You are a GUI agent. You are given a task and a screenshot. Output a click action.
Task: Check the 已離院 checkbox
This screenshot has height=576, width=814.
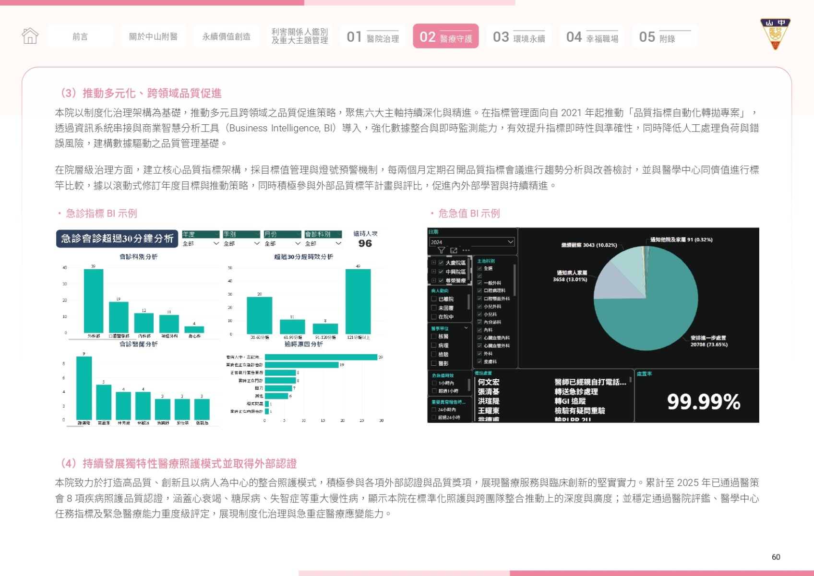[434, 299]
